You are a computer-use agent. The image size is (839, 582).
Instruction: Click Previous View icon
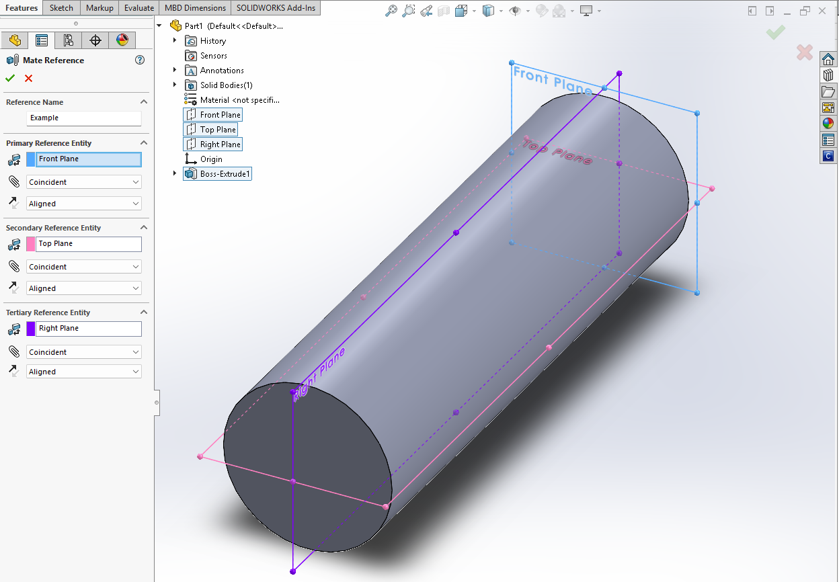point(426,11)
